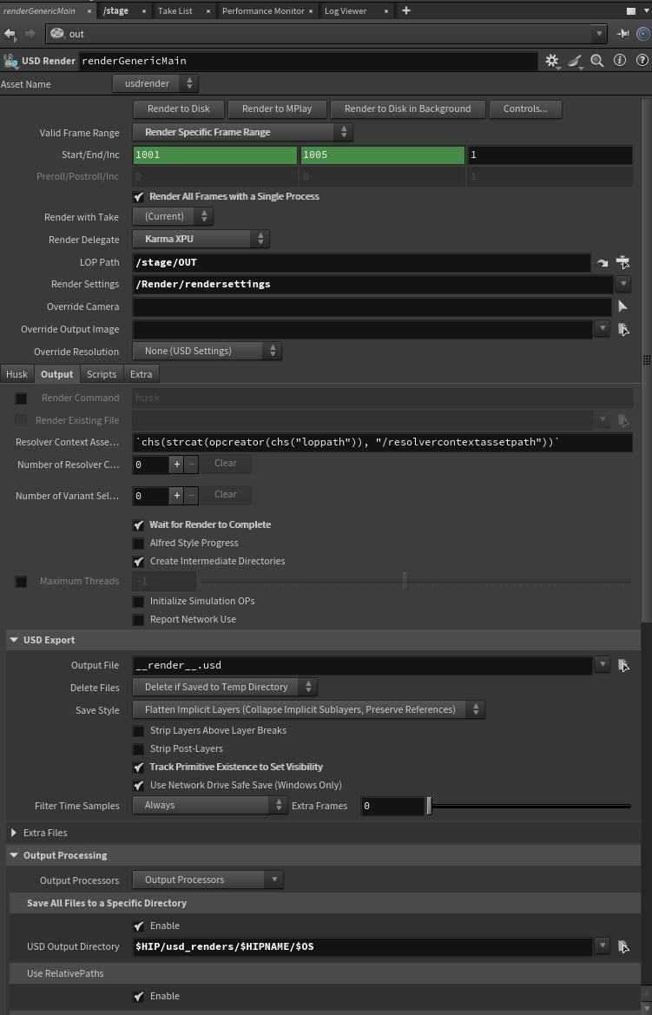Expand the Extra Files section
The height and width of the screenshot is (1015, 652).
[x=14, y=833]
